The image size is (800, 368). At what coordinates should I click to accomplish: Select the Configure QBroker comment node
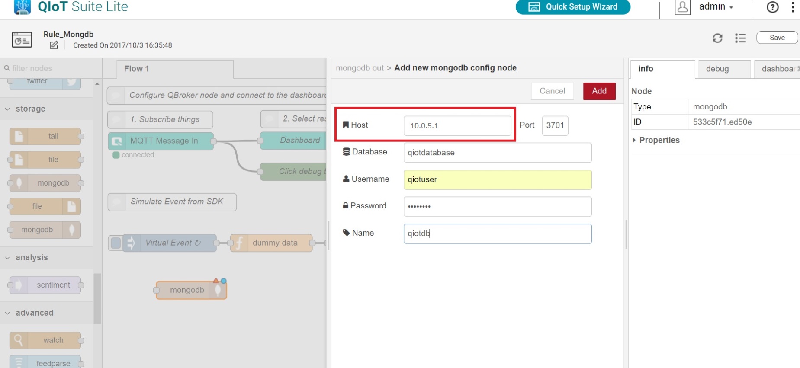217,96
